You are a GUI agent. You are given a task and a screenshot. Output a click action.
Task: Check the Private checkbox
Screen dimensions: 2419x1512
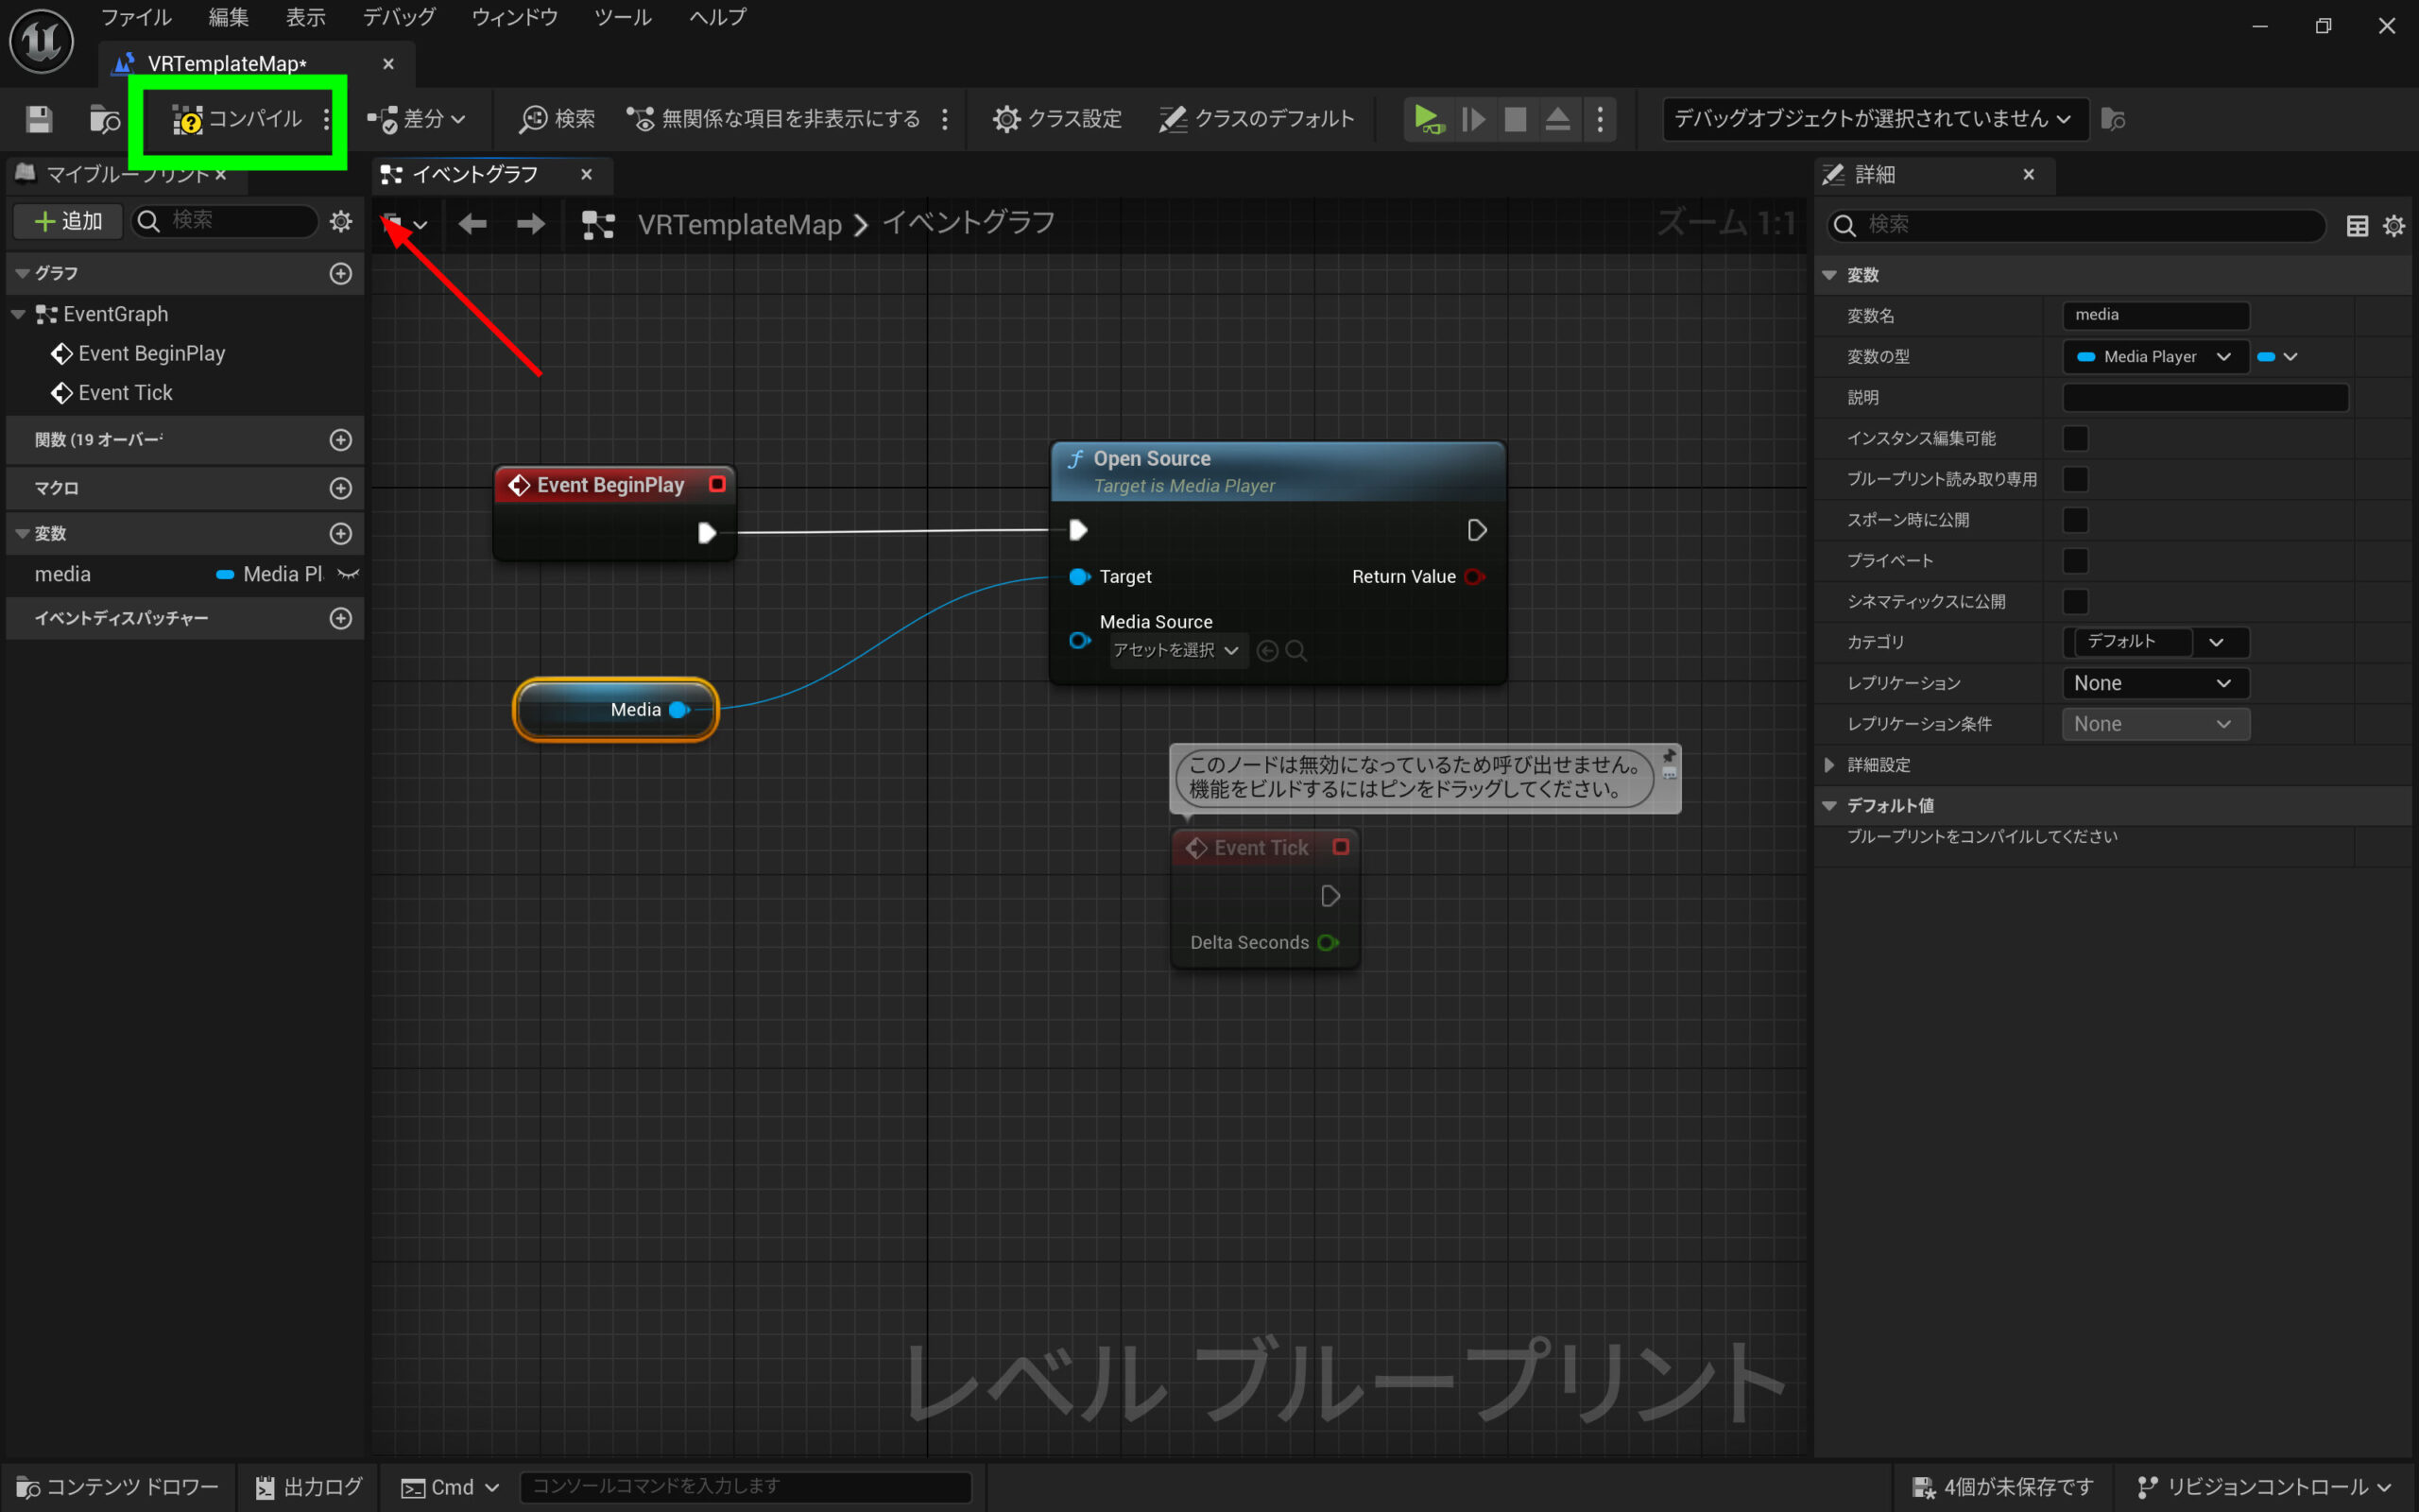(2075, 561)
